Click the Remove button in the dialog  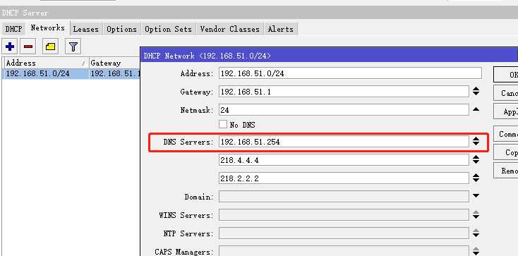[x=506, y=171]
